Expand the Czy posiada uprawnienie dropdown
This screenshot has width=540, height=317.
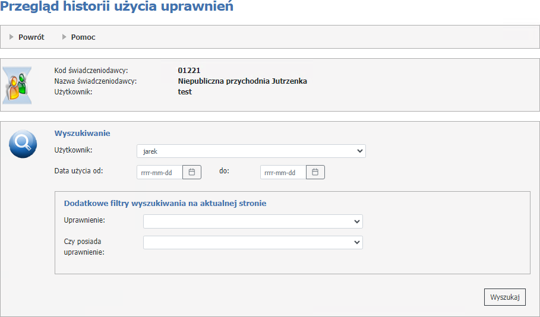[252, 242]
